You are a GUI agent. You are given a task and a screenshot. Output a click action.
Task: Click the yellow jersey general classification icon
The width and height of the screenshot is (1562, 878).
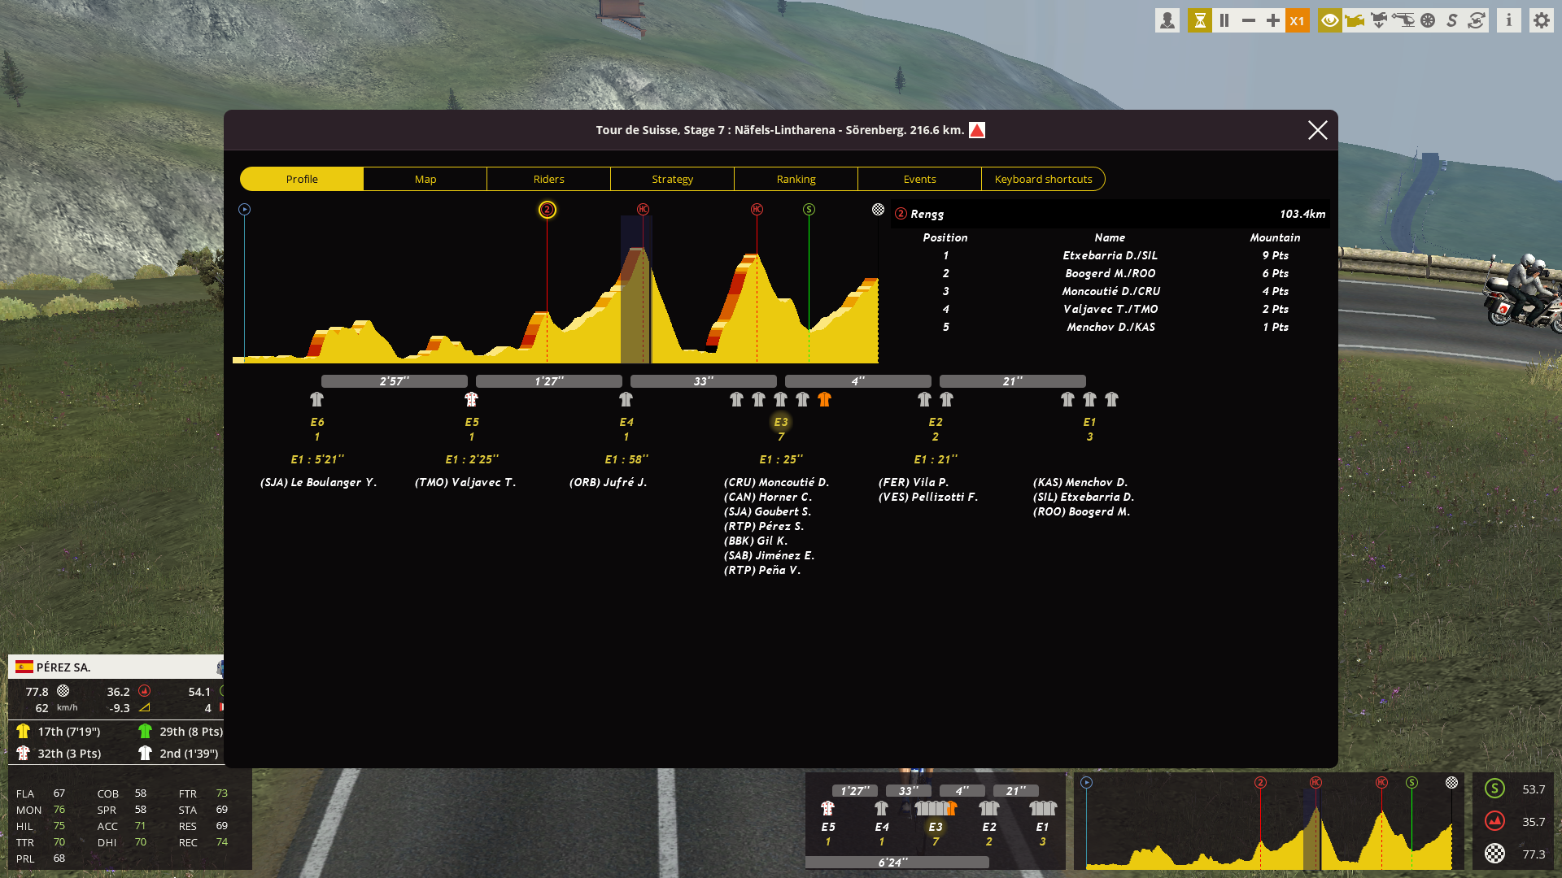tap(23, 731)
